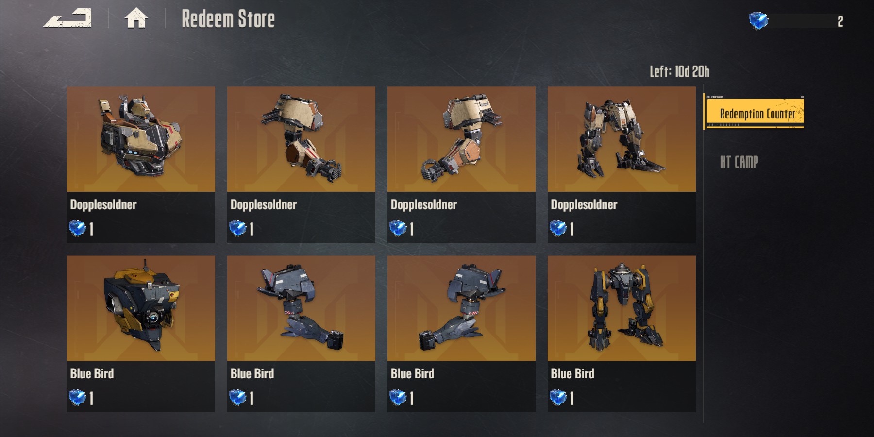Click the Left: 10d 20h timer label
Screen dimensions: 874x437
point(679,72)
